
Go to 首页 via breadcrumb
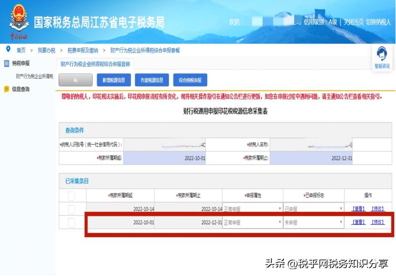(21, 50)
